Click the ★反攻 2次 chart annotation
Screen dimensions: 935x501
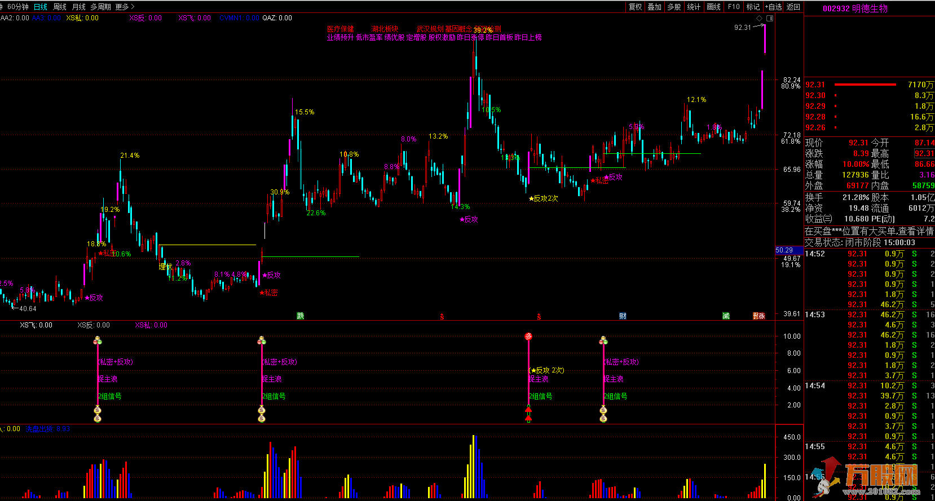(x=543, y=199)
